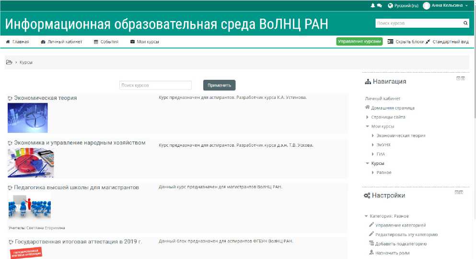Viewport: 476px width, 259px height.
Task: Dock the Настройки block
Action: (x=461, y=192)
